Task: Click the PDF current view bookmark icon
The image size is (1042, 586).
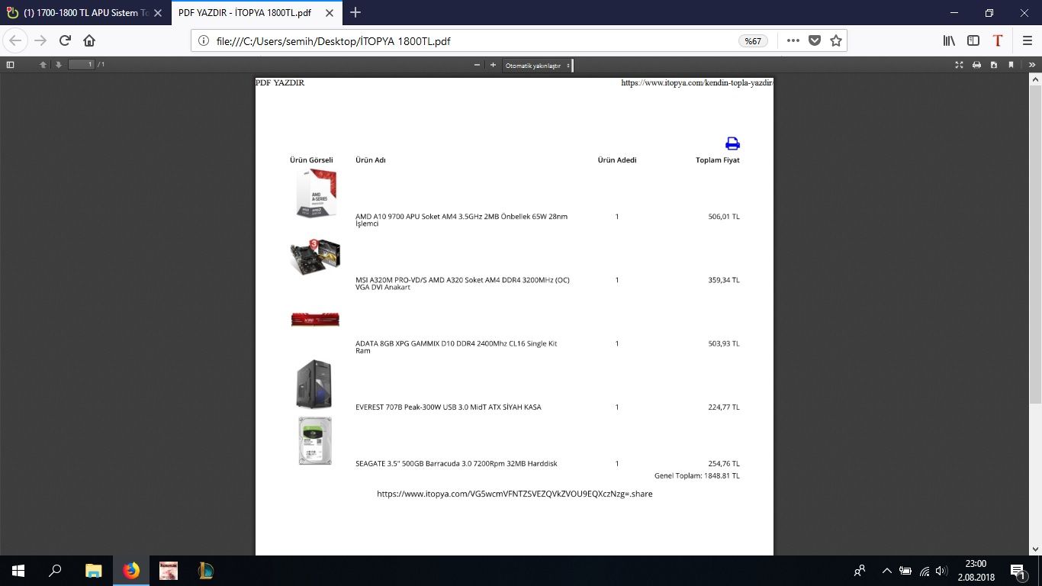Action: 1011,65
